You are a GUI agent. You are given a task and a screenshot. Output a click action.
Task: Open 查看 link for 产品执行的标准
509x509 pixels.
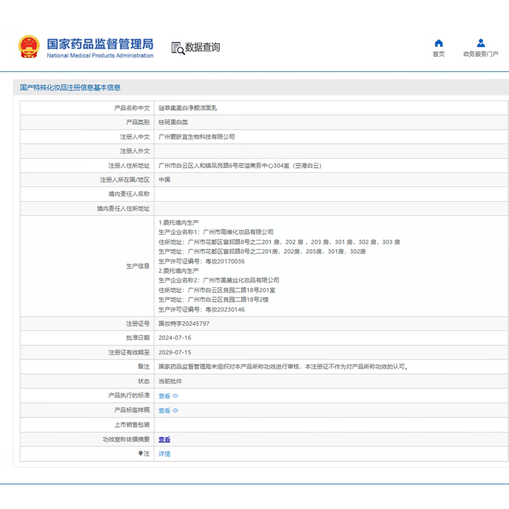click(x=164, y=396)
